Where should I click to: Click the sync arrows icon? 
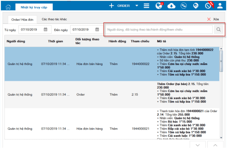183,6
